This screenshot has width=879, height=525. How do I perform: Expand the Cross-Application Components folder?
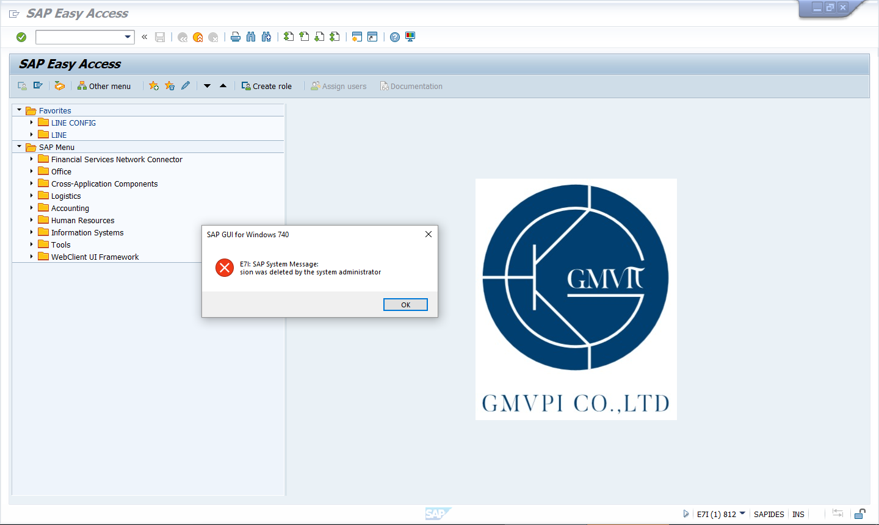pyautogui.click(x=32, y=184)
